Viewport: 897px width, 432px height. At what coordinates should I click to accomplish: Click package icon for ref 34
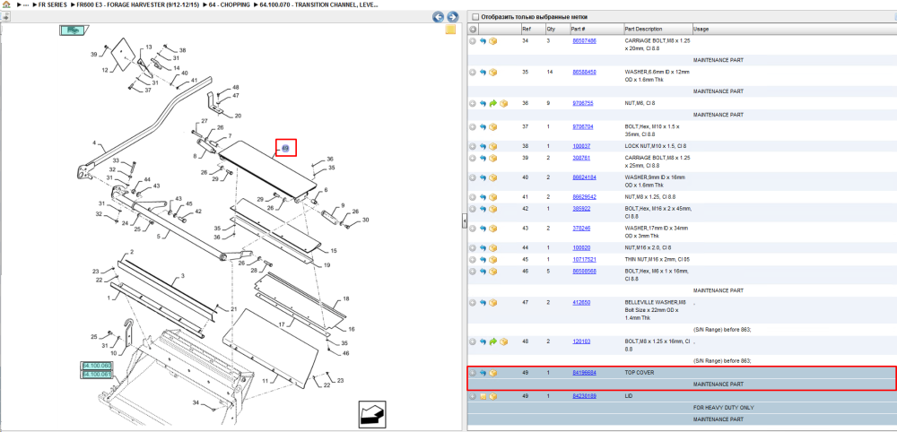[493, 41]
